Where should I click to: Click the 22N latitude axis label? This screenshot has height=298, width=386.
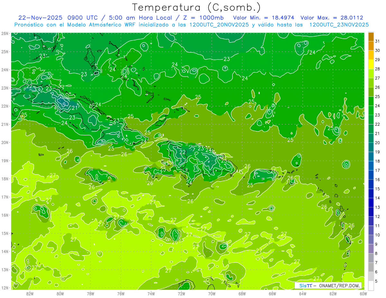[x=5, y=106]
